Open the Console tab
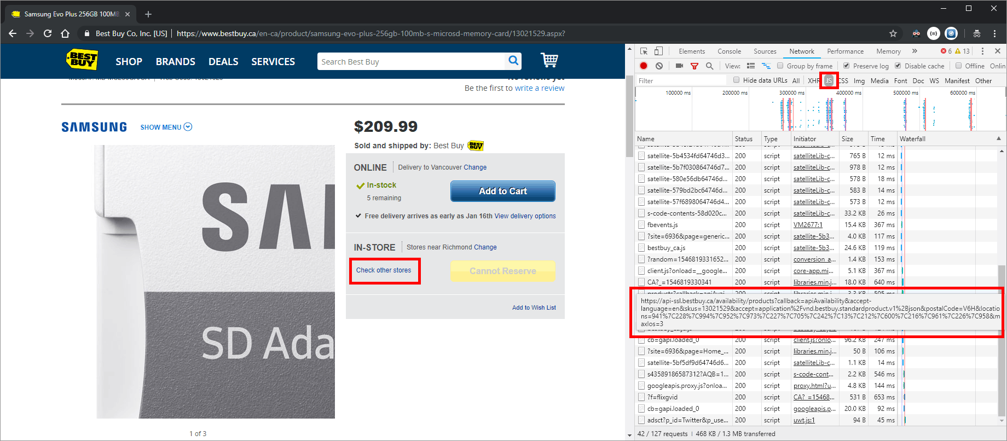This screenshot has width=1007, height=441. [730, 51]
